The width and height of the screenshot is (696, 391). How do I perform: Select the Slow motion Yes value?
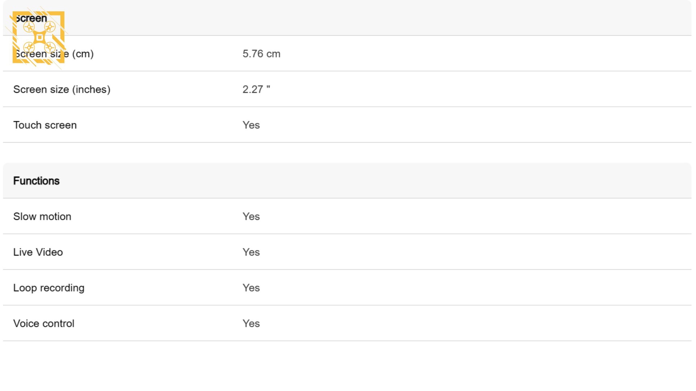pyautogui.click(x=251, y=216)
